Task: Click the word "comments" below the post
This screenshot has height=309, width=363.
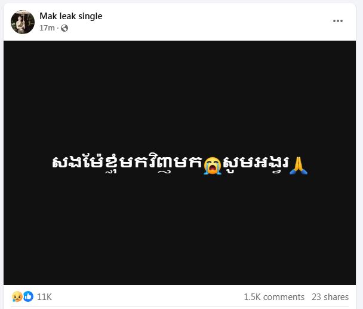Action: point(284,297)
